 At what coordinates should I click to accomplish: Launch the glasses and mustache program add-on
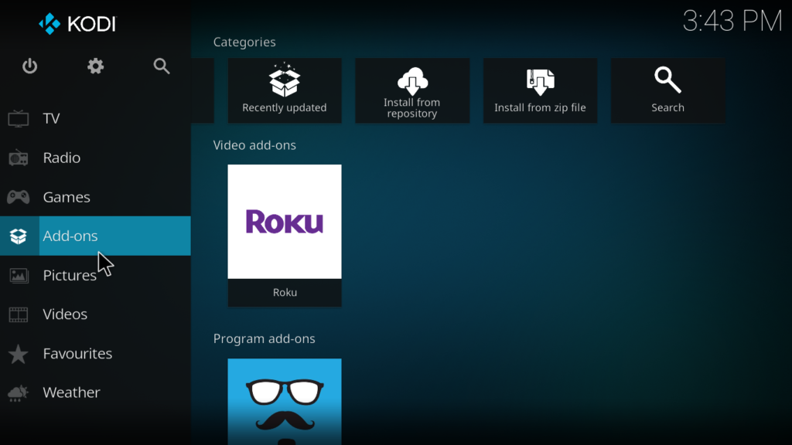tap(284, 401)
